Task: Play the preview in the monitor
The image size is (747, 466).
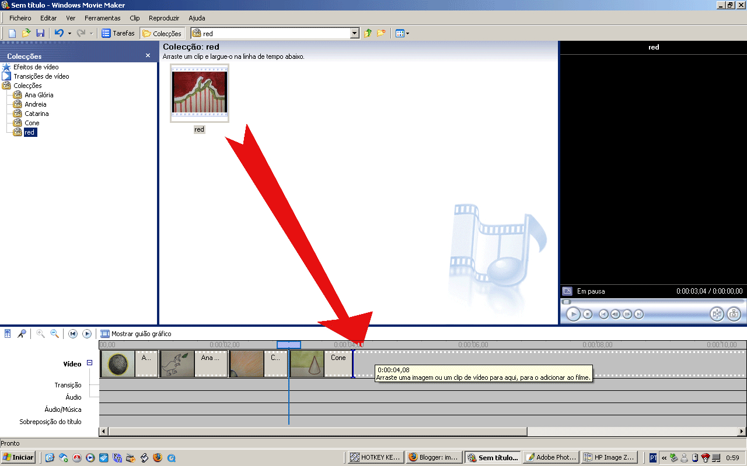Action: point(573,314)
